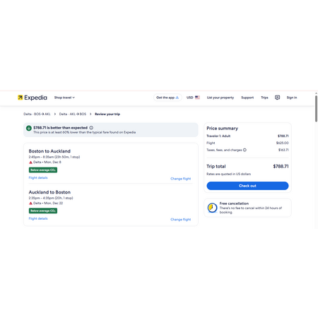Open the Support menu item
The height and width of the screenshot is (318, 318).
[x=247, y=98]
